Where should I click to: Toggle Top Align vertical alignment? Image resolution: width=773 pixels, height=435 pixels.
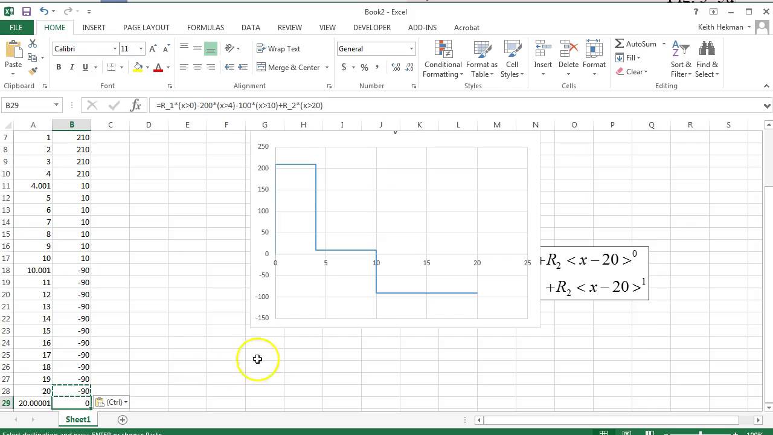184,49
